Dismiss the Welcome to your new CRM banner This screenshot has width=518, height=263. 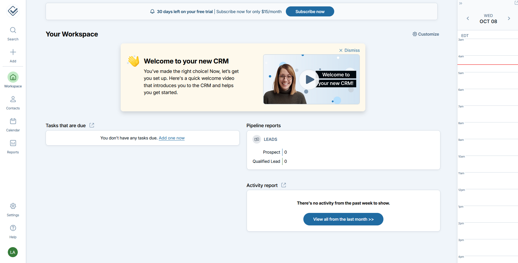pyautogui.click(x=349, y=50)
